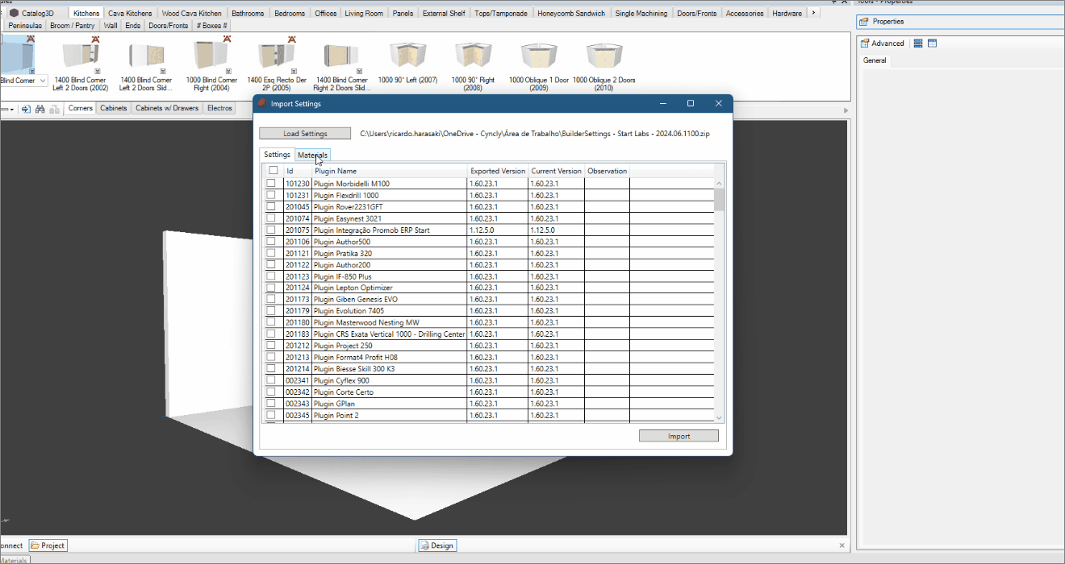Click the Advanced properties icon

(865, 44)
